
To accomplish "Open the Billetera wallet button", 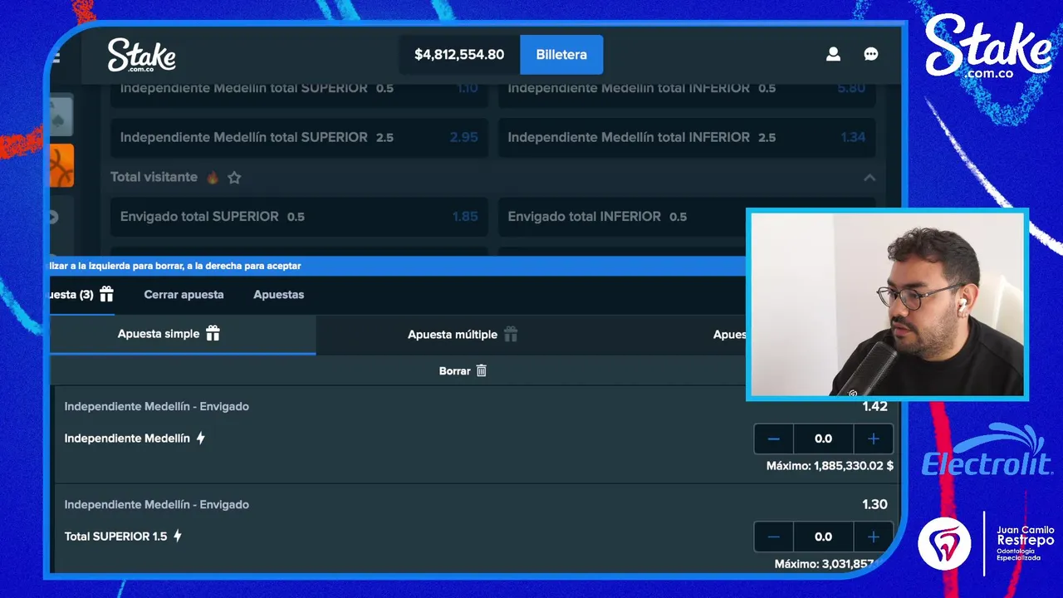I will [561, 55].
